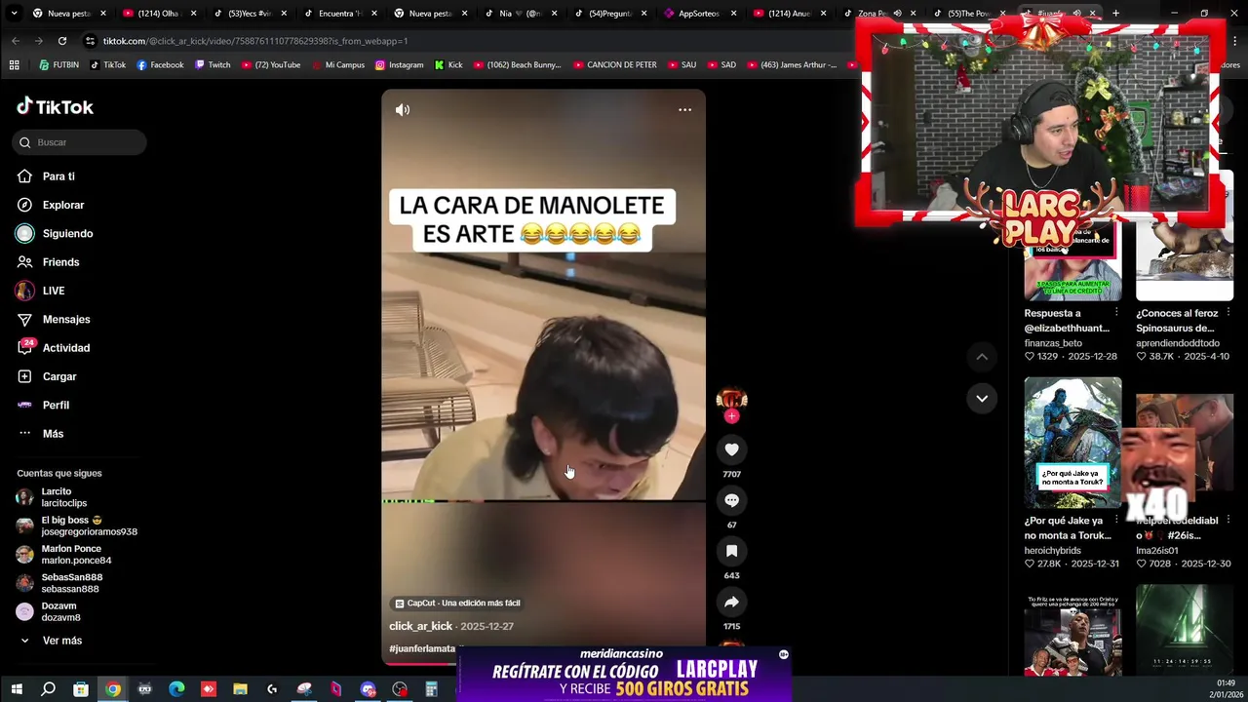1248x702 pixels.
Task: Switch to the (1214) Olha tab
Action: [158, 13]
